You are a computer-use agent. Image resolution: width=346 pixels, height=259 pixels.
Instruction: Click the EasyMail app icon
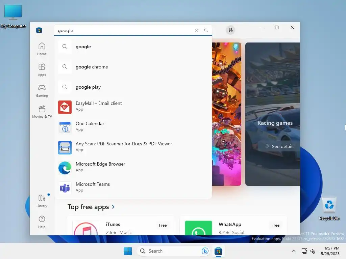tap(65, 107)
